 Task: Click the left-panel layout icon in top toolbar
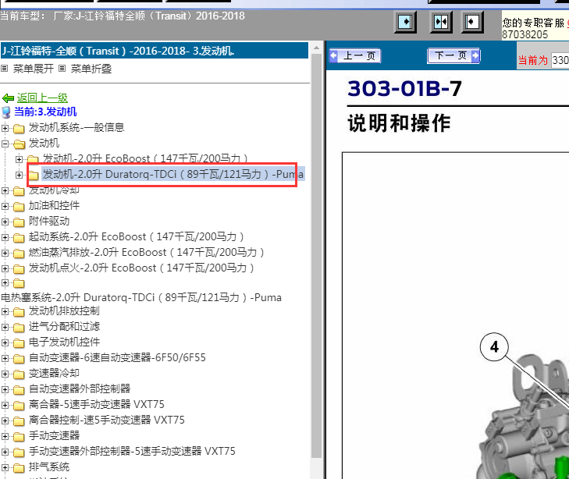pos(405,22)
